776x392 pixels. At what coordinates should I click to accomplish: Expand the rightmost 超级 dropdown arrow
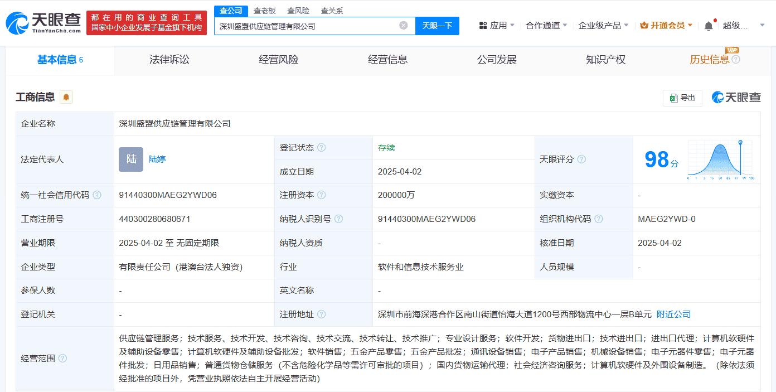[762, 25]
